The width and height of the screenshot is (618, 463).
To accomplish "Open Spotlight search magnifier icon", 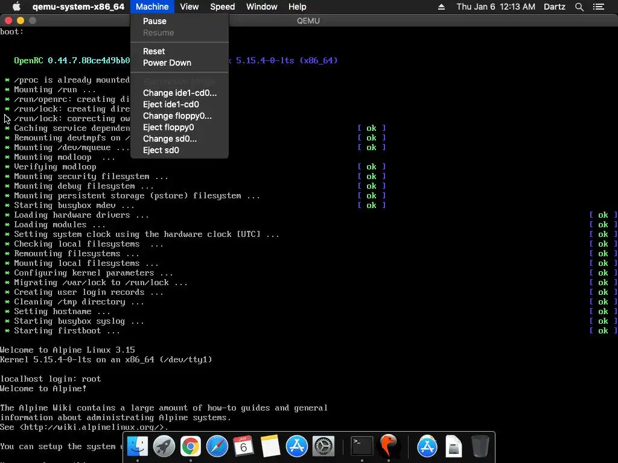I will (x=579, y=7).
